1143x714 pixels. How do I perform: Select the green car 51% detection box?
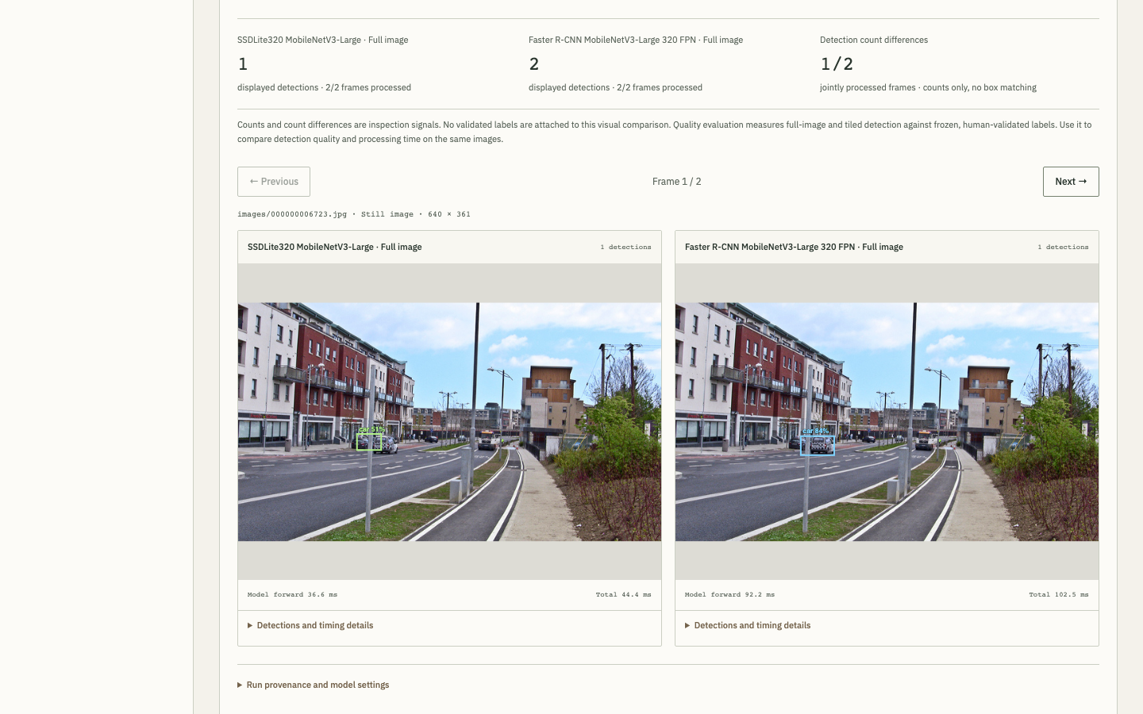[x=369, y=442]
